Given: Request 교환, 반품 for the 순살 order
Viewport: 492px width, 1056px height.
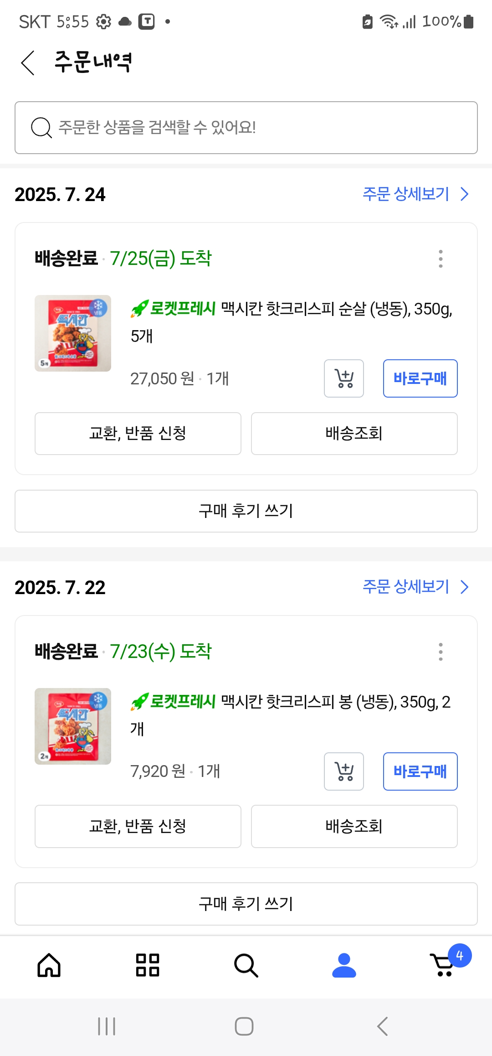Looking at the screenshot, I should coord(138,434).
